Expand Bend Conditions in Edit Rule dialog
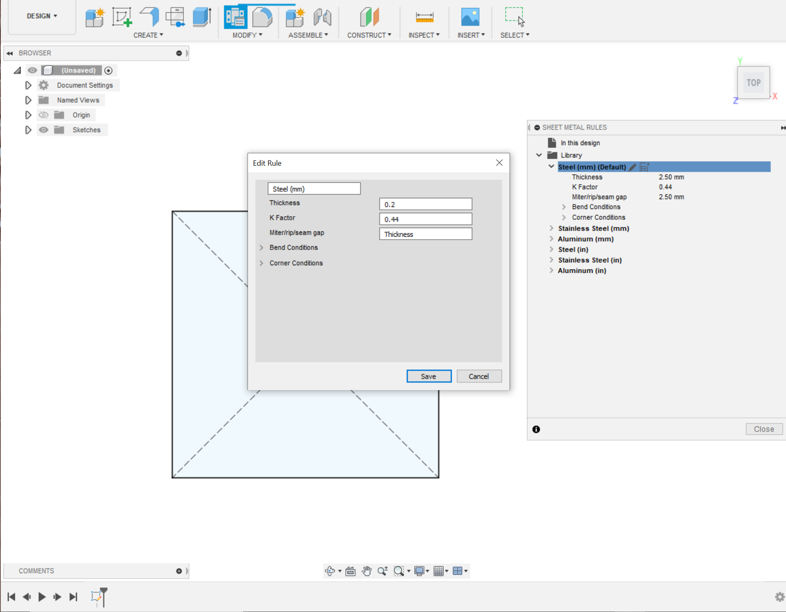The height and width of the screenshot is (612, 786). pos(262,247)
